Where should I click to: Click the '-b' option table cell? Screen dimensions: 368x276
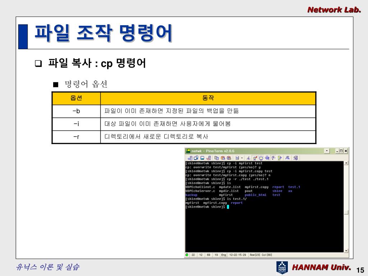click(76, 111)
